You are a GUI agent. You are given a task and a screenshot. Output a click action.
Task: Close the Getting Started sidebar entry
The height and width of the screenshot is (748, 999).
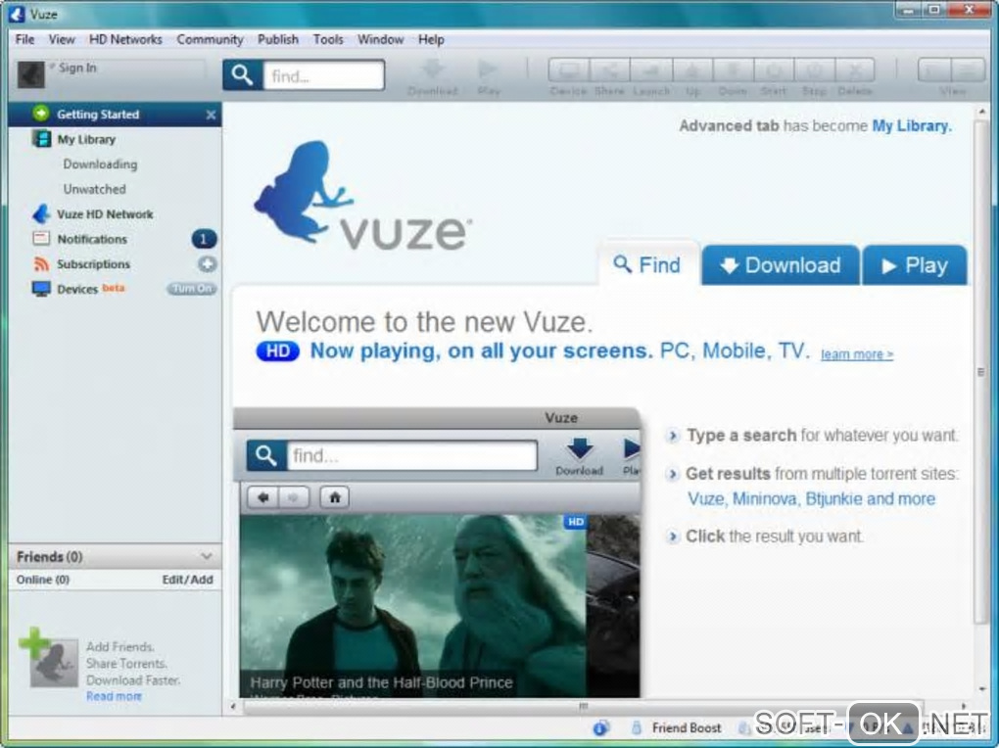pyautogui.click(x=211, y=115)
